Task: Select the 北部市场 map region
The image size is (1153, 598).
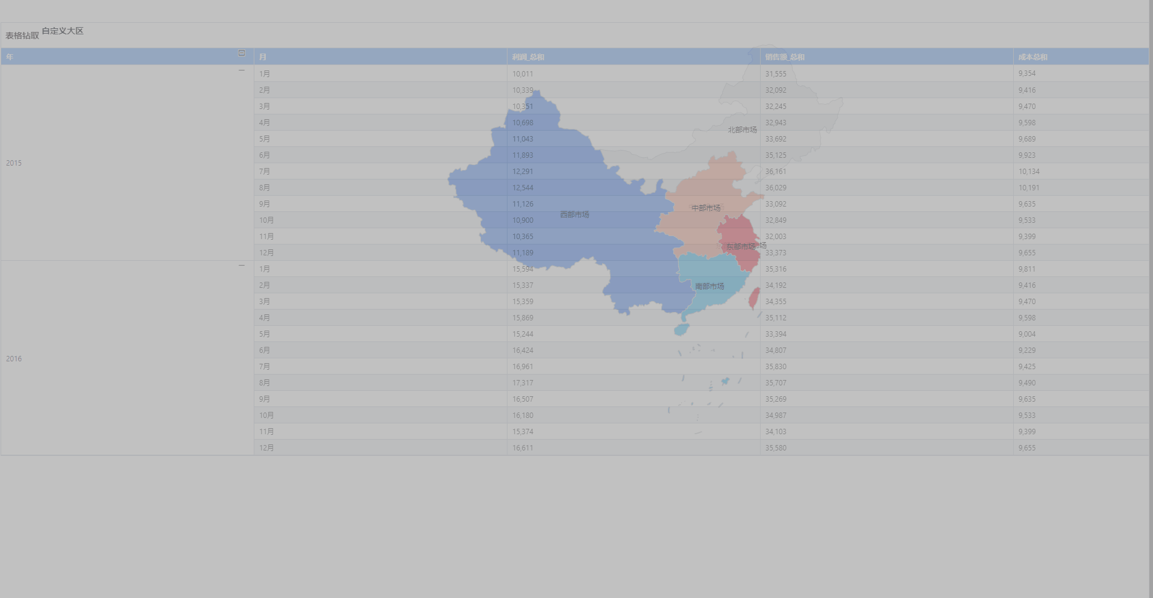Action: (742, 129)
